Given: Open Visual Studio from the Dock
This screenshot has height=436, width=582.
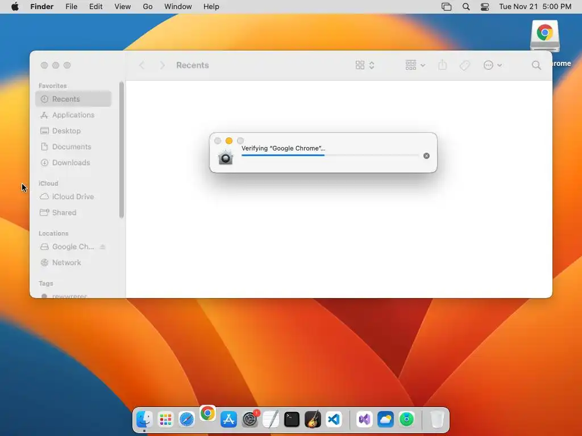Looking at the screenshot, I should point(364,420).
